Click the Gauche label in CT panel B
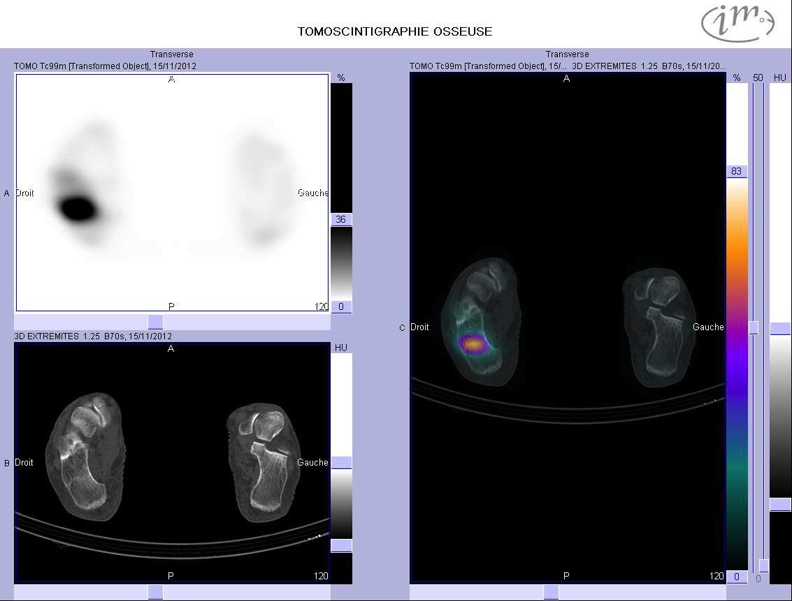Image resolution: width=792 pixels, height=601 pixels. coord(312,462)
